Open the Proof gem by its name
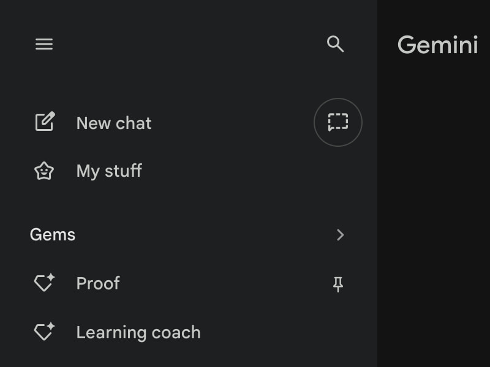 point(98,283)
